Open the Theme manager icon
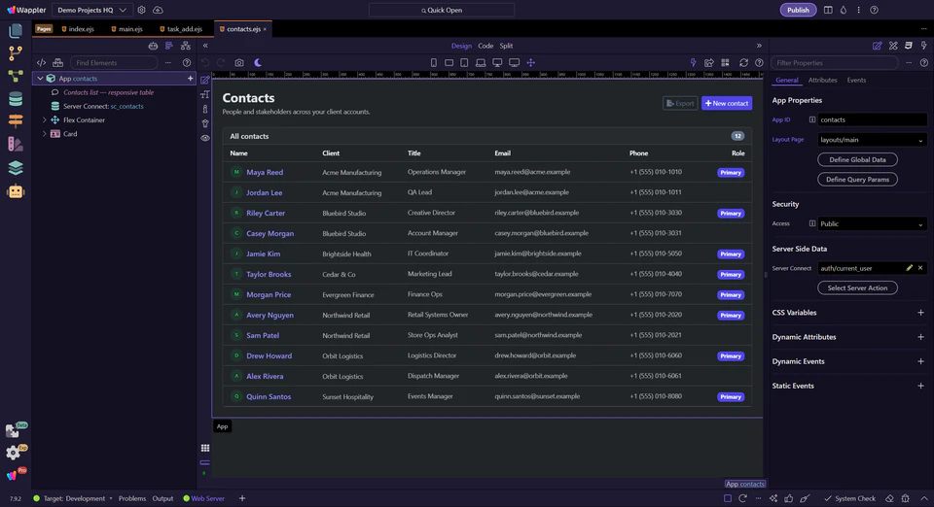This screenshot has height=507, width=934. [x=16, y=144]
